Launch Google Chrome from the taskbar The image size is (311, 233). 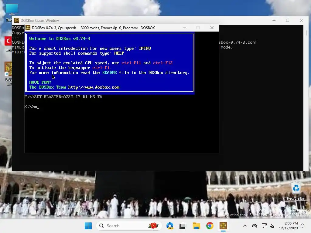[x=210, y=226]
